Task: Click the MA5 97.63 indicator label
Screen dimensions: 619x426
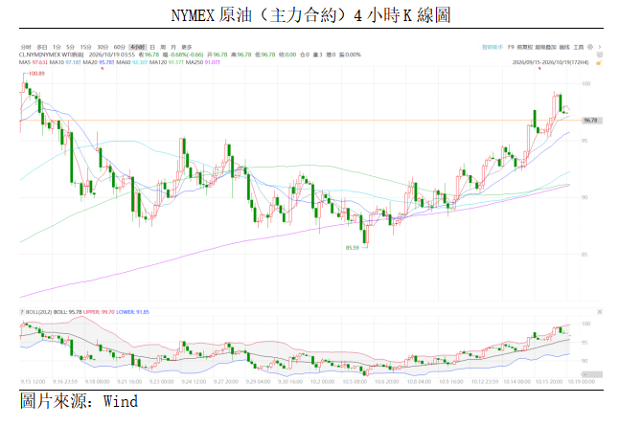Action: click(x=34, y=62)
